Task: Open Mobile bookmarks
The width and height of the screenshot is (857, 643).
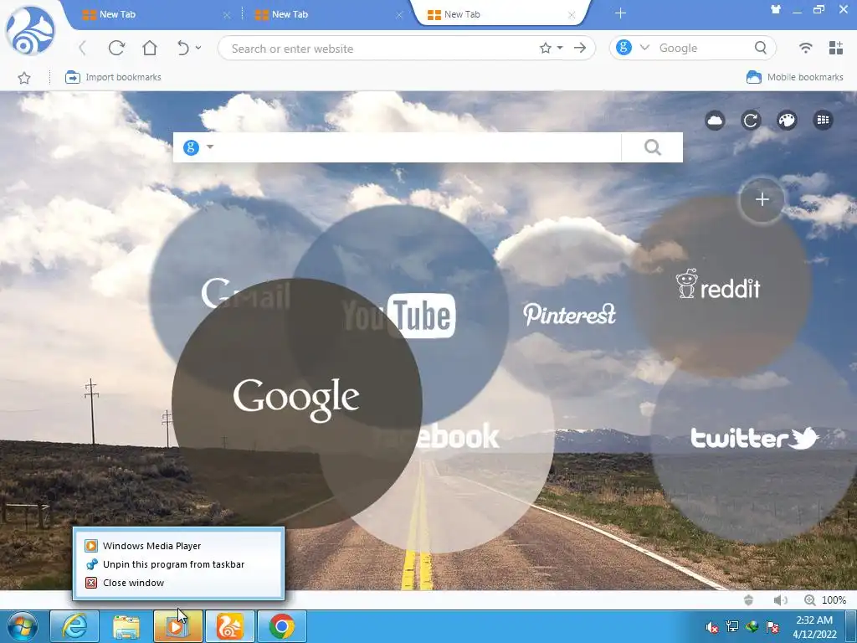Action: [795, 77]
